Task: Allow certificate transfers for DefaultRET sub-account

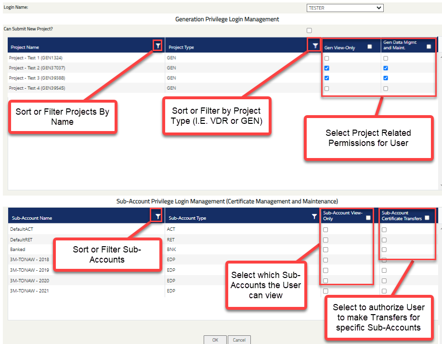Action: pos(384,240)
